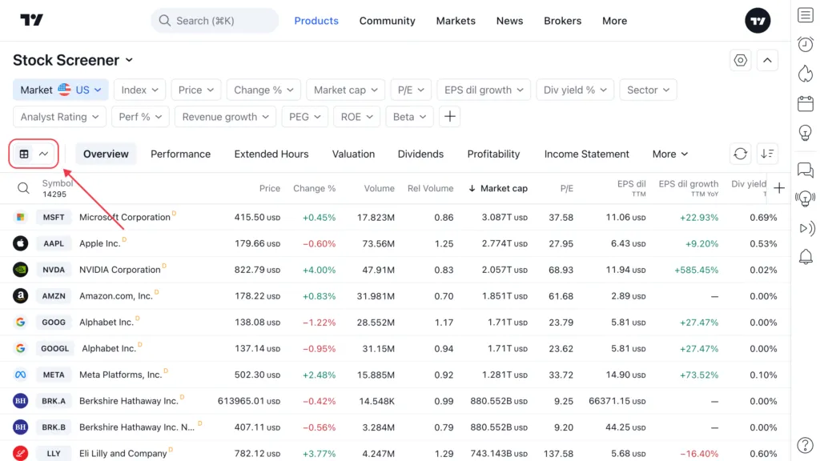Click the Microsoft logo icon in MSFT row
Viewport: 820px width, 461px height.
click(x=20, y=217)
